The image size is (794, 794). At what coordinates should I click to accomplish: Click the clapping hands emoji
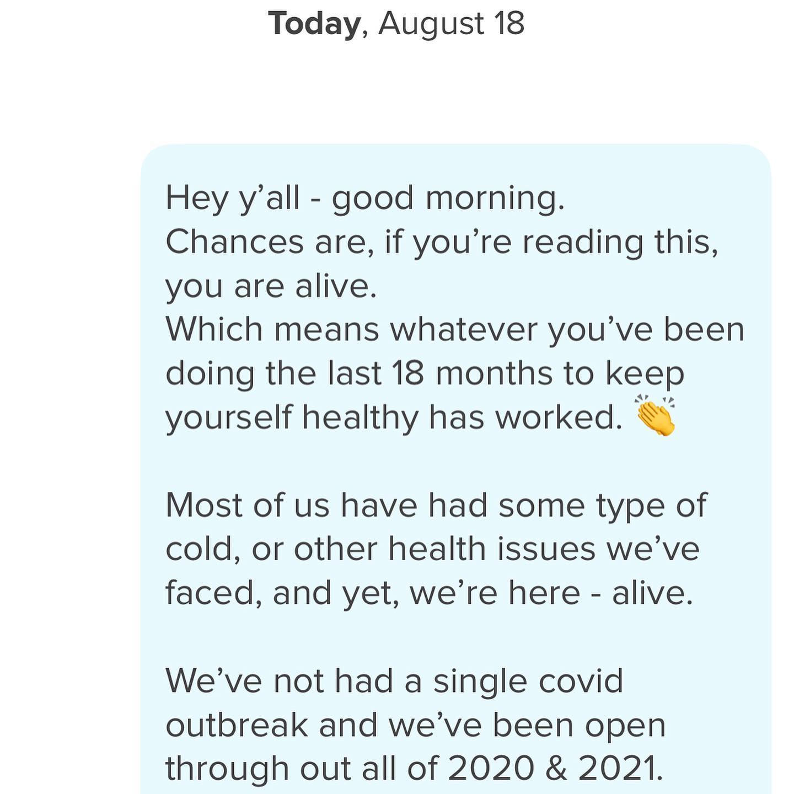coord(655,416)
